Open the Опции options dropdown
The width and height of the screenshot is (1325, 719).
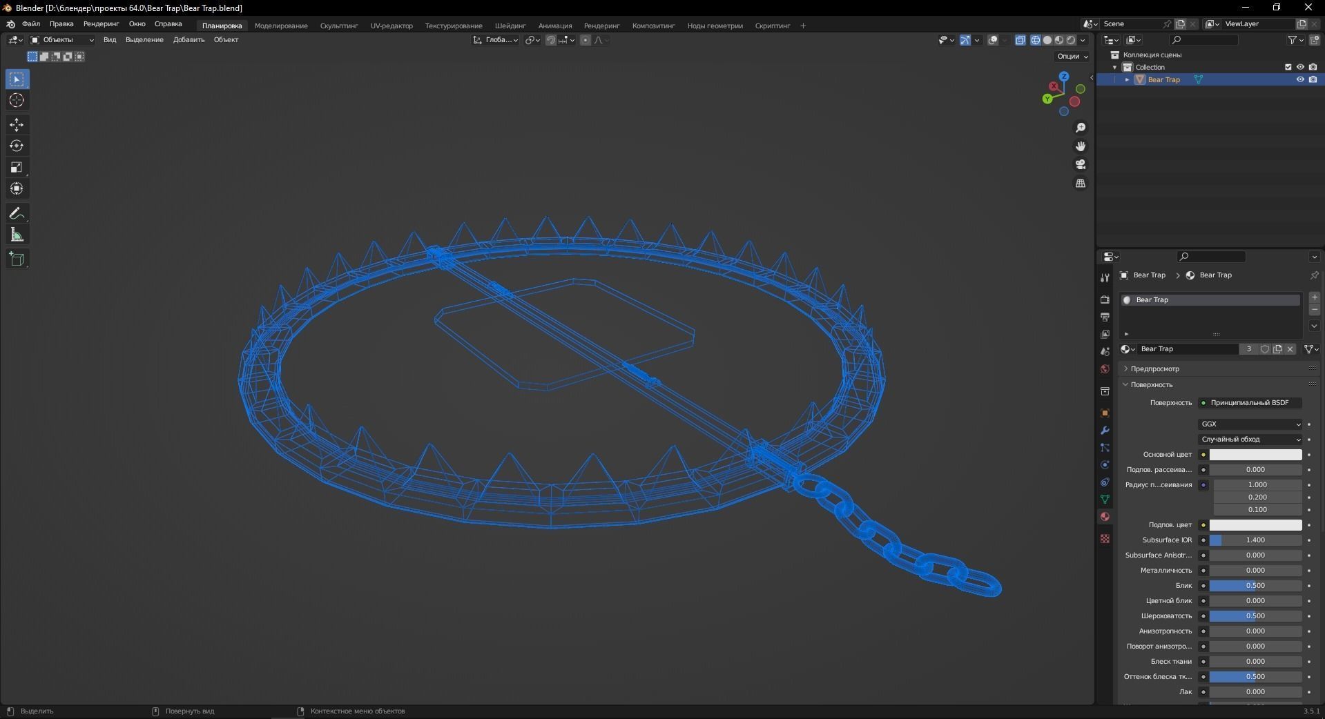click(1072, 57)
